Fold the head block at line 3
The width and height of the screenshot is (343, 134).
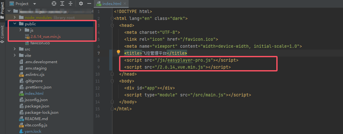coord(112,26)
